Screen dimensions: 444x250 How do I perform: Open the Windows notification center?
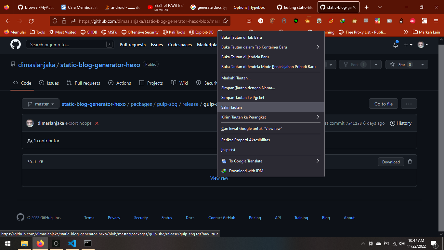433,243
